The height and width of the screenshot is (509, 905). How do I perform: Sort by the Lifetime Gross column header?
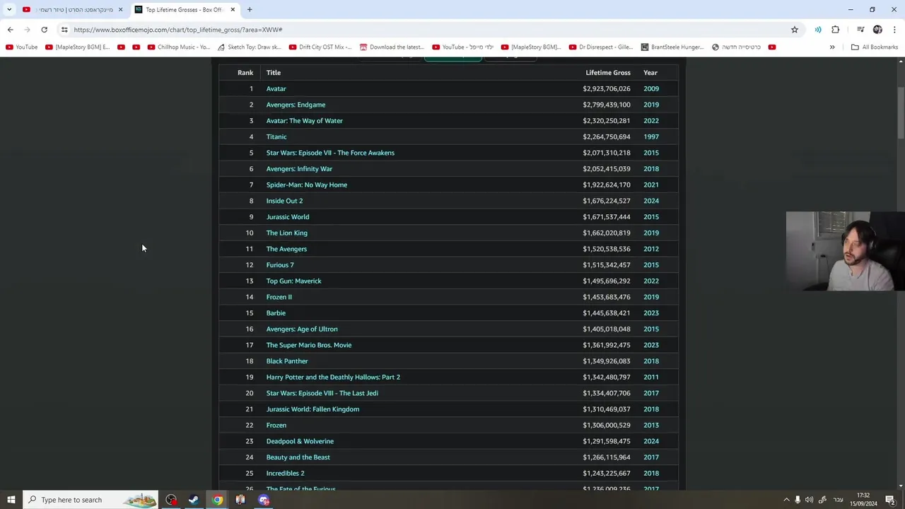608,73
